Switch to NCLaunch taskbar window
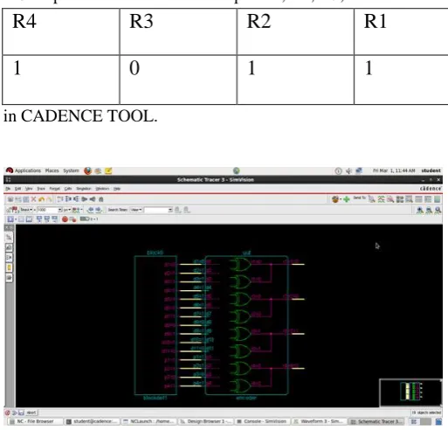Viewport: 448px width, 430px height. [148, 421]
